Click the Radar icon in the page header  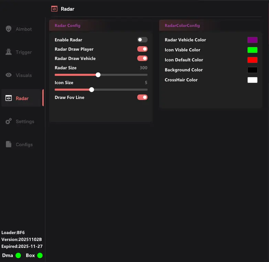[x=54, y=9]
